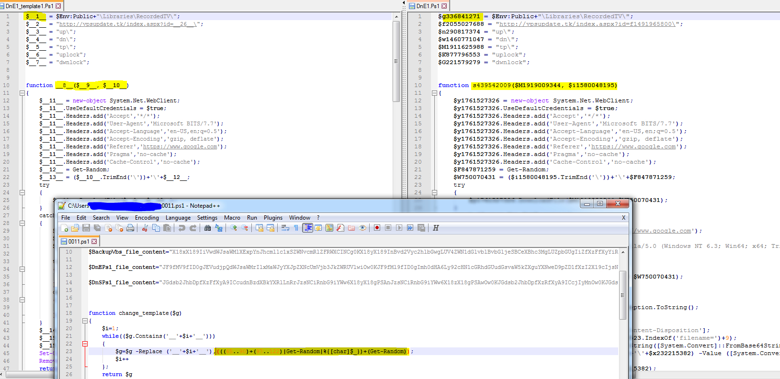This screenshot has height=379, width=780.
Task: Collapse fold at line 38 in template pane
Action: click(x=22, y=300)
